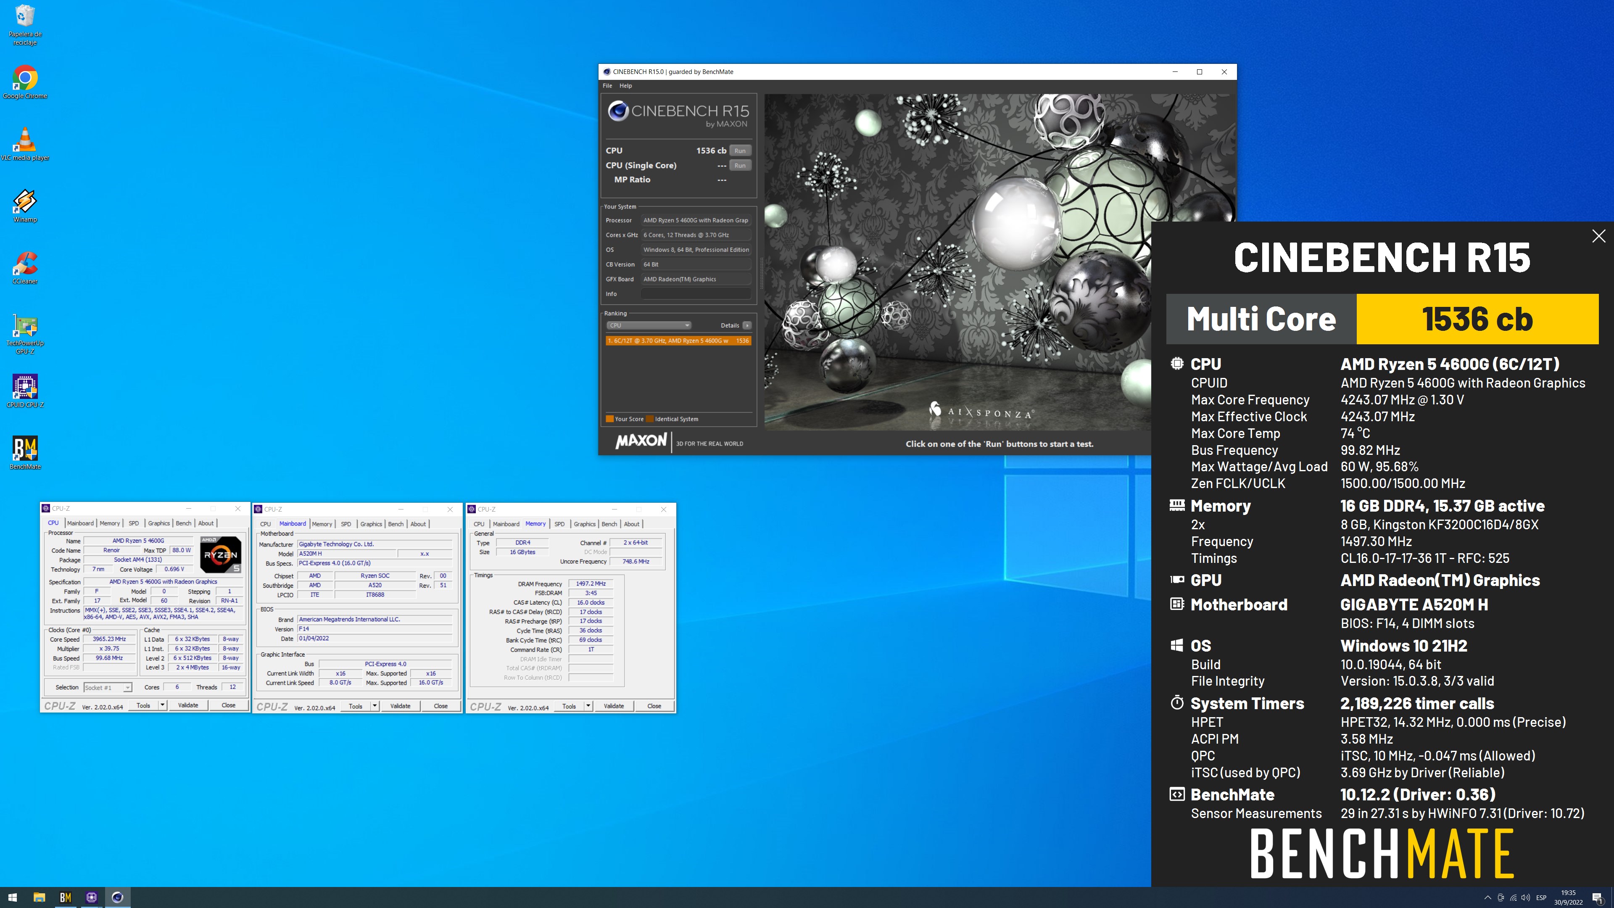This screenshot has width=1614, height=908.
Task: Run the CPU (Single Core) test
Action: (x=740, y=166)
